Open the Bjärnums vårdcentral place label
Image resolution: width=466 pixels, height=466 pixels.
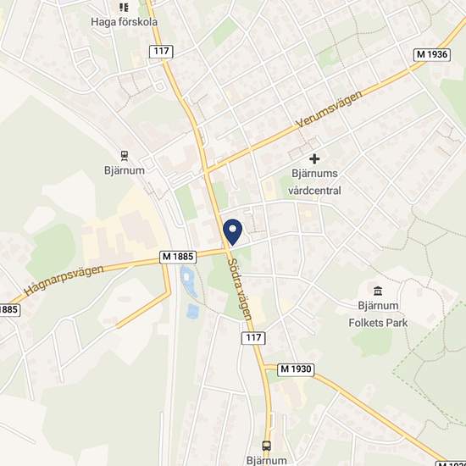(314, 182)
